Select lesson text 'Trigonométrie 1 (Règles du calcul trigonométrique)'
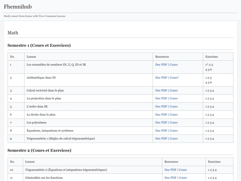Screen dimensions: 241x181 coord(61,139)
